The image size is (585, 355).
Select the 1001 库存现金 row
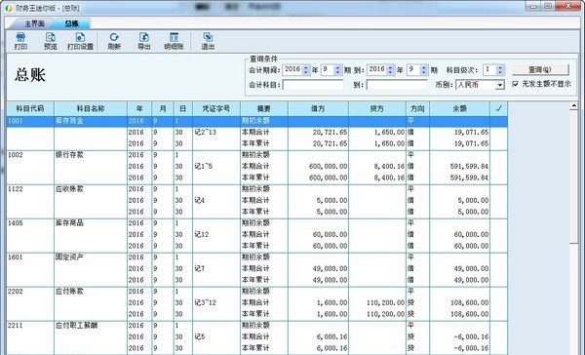click(x=257, y=121)
